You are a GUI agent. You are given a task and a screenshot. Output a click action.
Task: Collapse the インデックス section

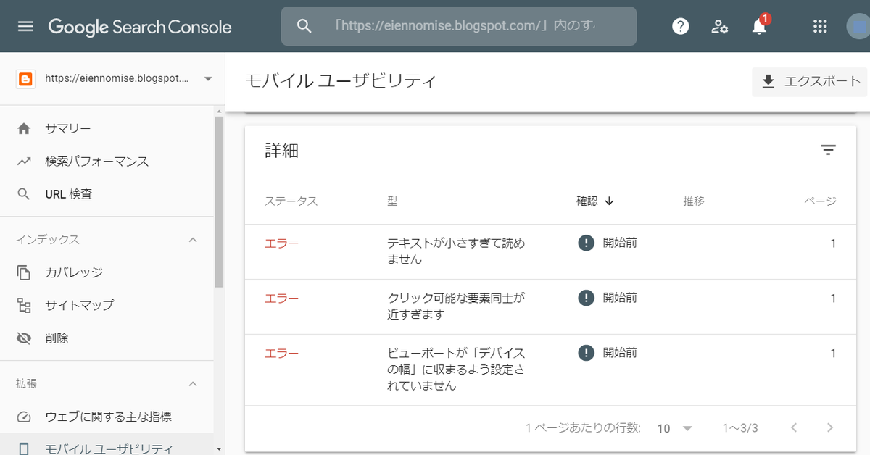click(x=193, y=239)
